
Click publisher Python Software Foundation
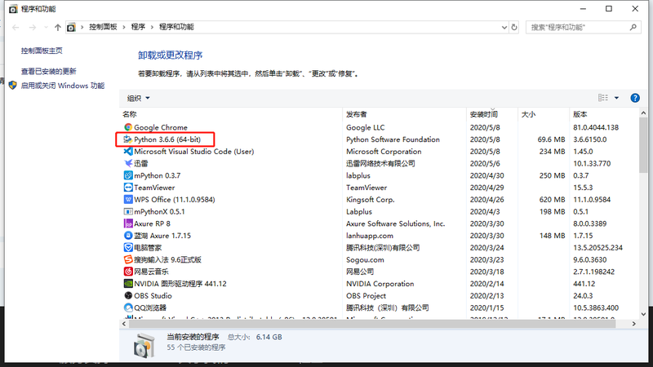click(393, 139)
